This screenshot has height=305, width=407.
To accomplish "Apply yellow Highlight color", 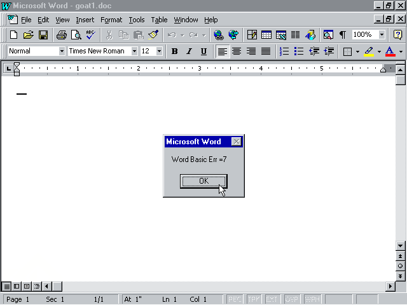I will [369, 51].
